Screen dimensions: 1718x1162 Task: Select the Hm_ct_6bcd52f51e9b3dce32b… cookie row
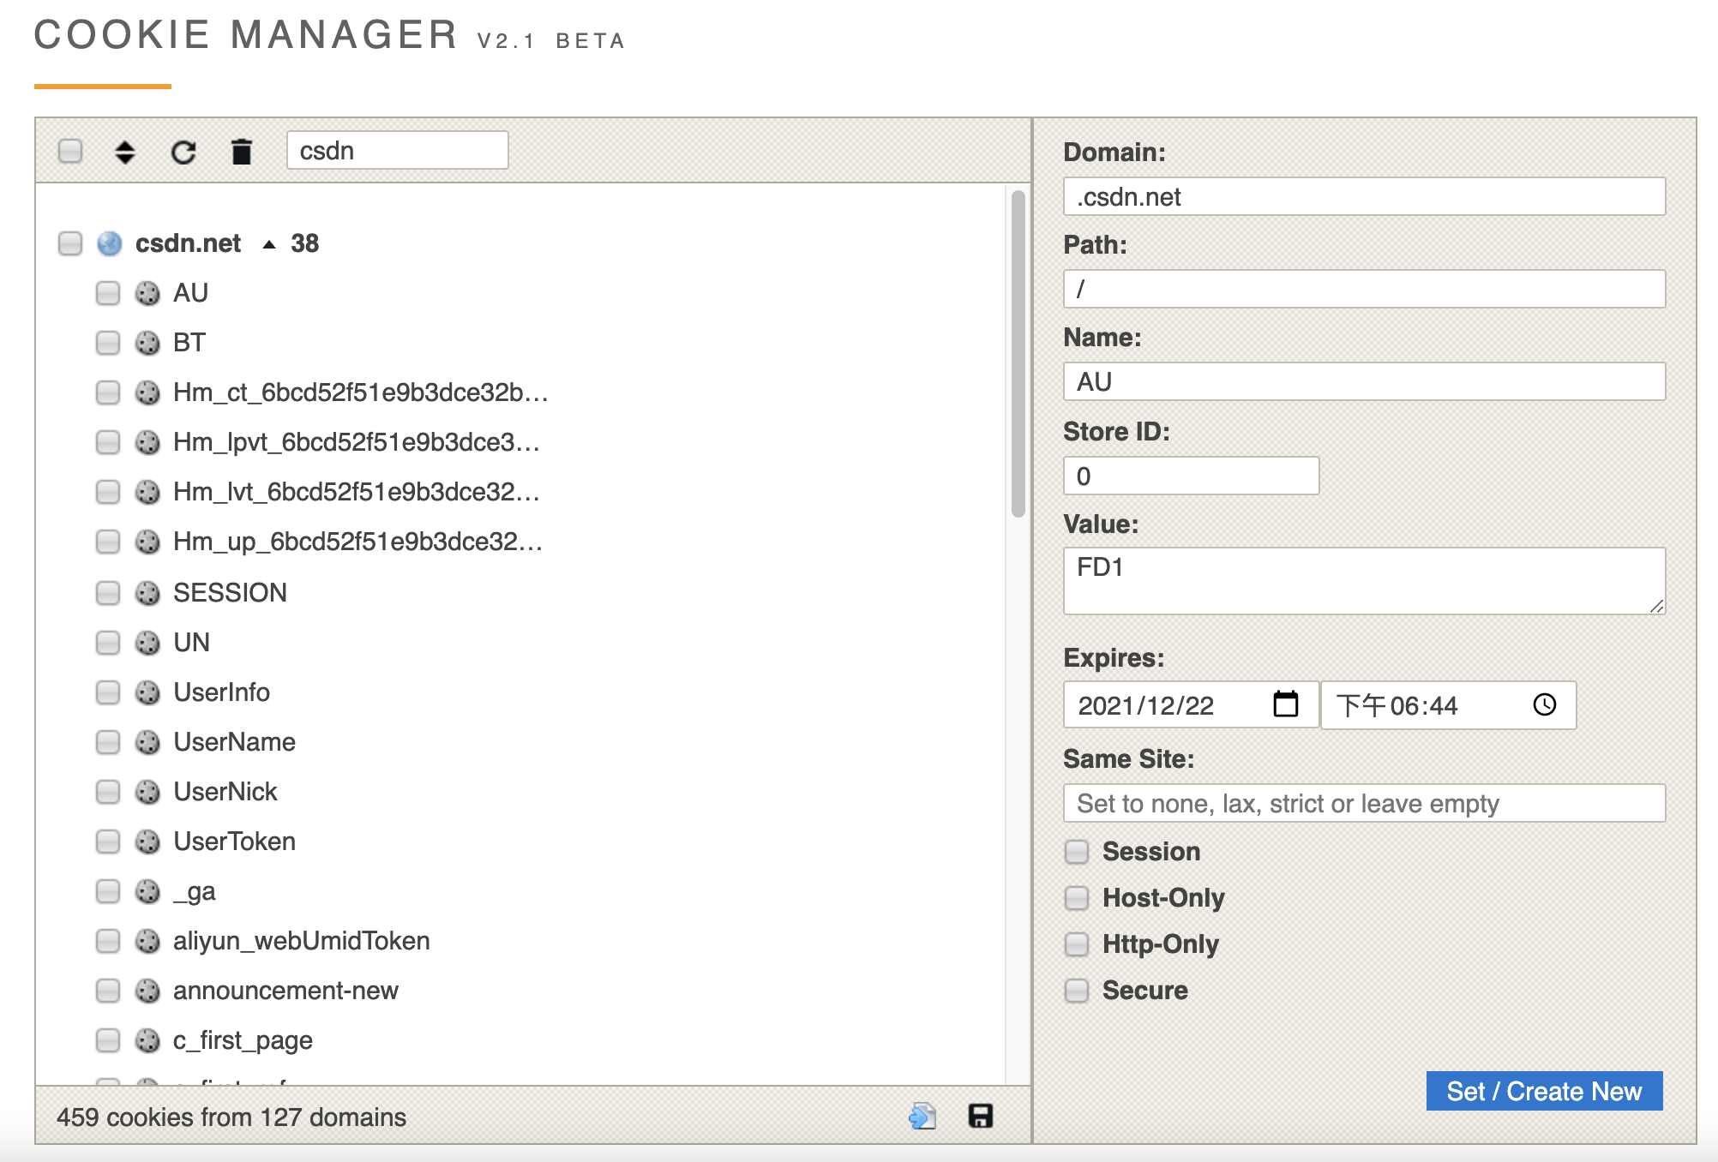click(x=360, y=392)
